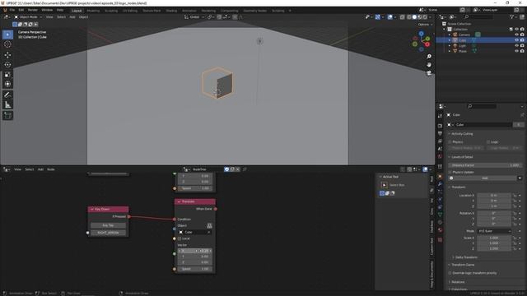
Task: Open the Render menu
Action: (33, 10)
